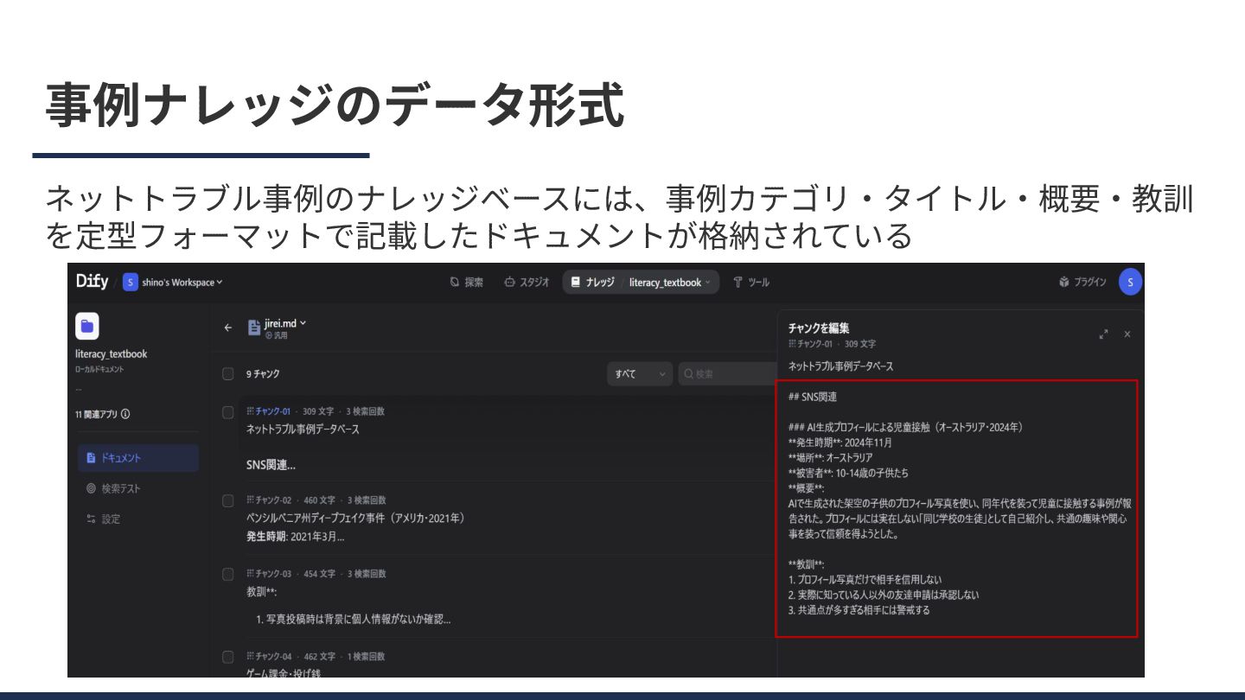Switch to the ツール tab

(x=751, y=282)
